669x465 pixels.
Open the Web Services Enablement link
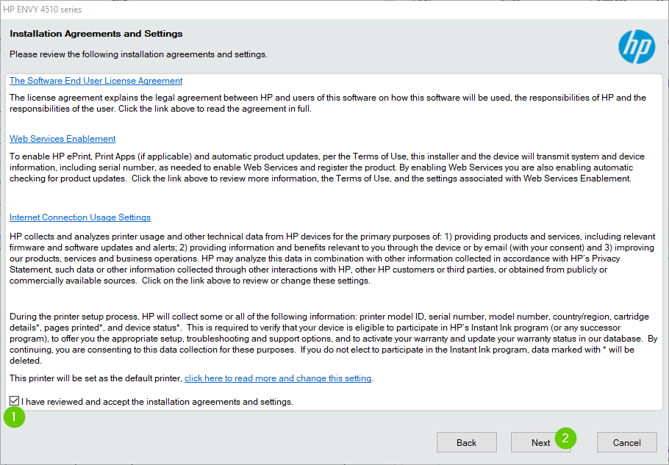click(x=62, y=138)
